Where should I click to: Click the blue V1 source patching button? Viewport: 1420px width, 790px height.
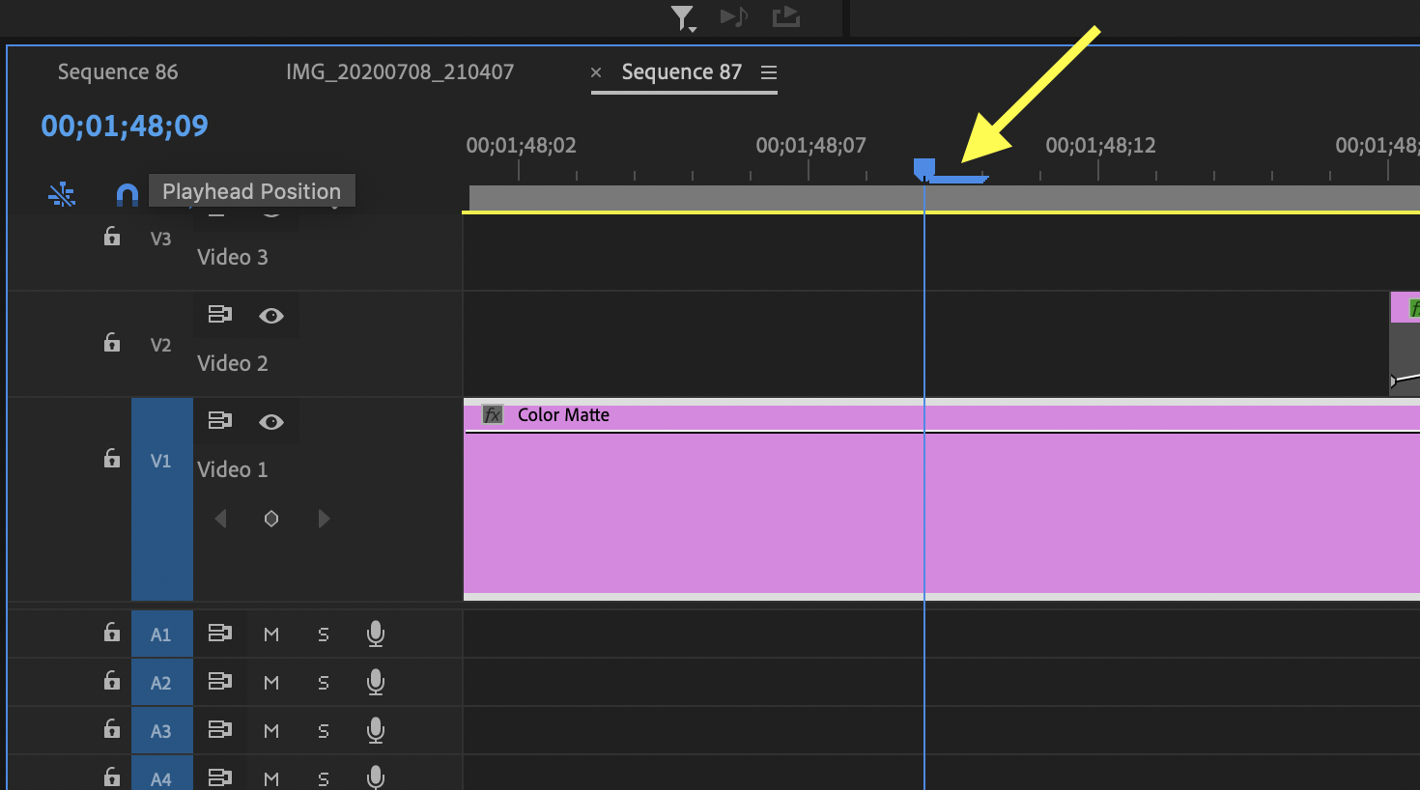tap(161, 461)
